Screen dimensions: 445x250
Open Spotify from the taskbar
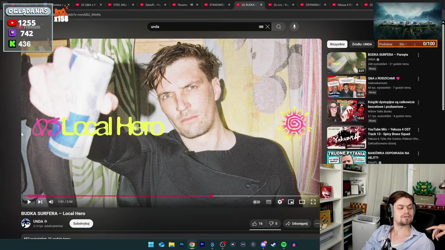(284, 245)
